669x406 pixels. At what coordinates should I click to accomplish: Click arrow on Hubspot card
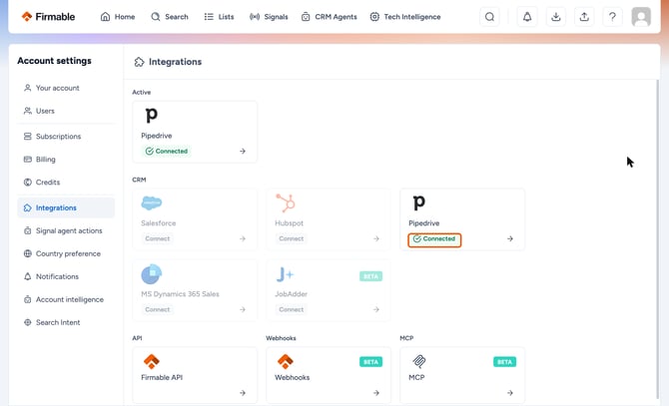pos(376,239)
